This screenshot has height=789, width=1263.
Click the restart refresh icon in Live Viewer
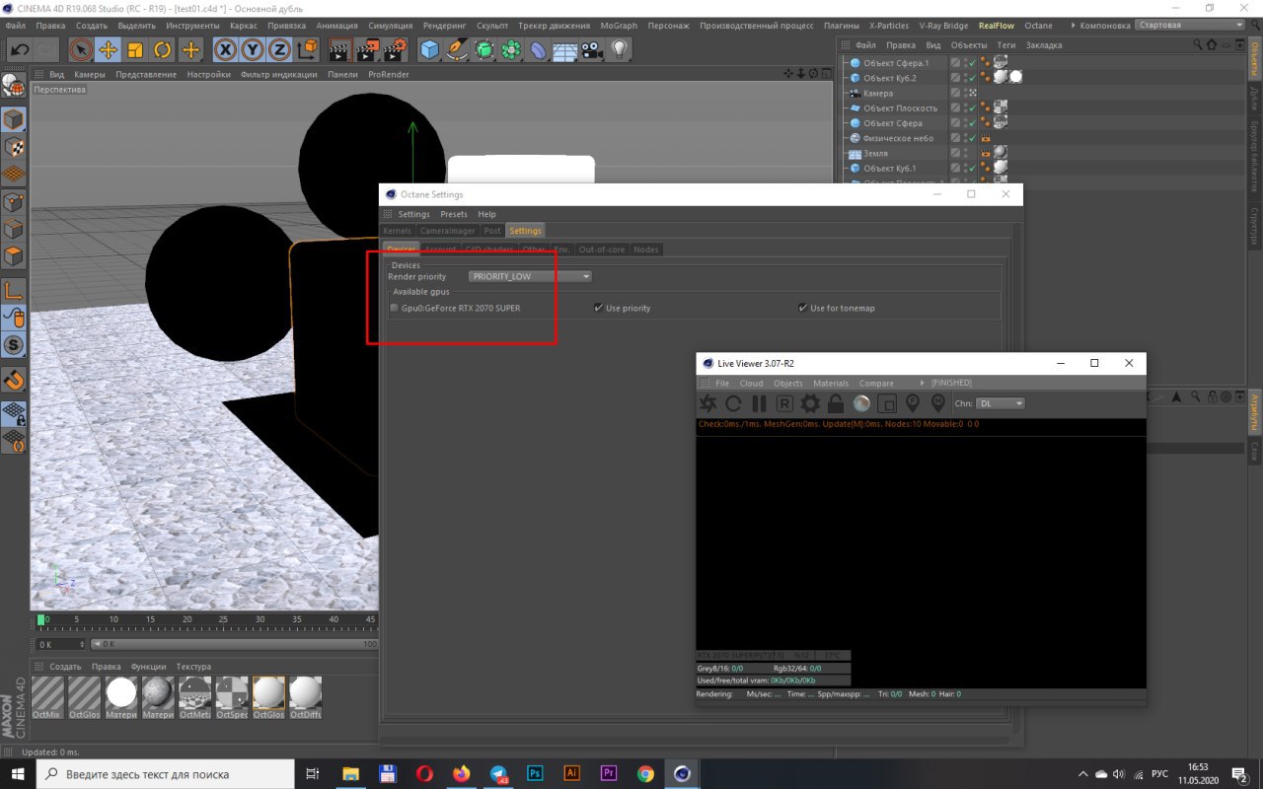pos(733,403)
